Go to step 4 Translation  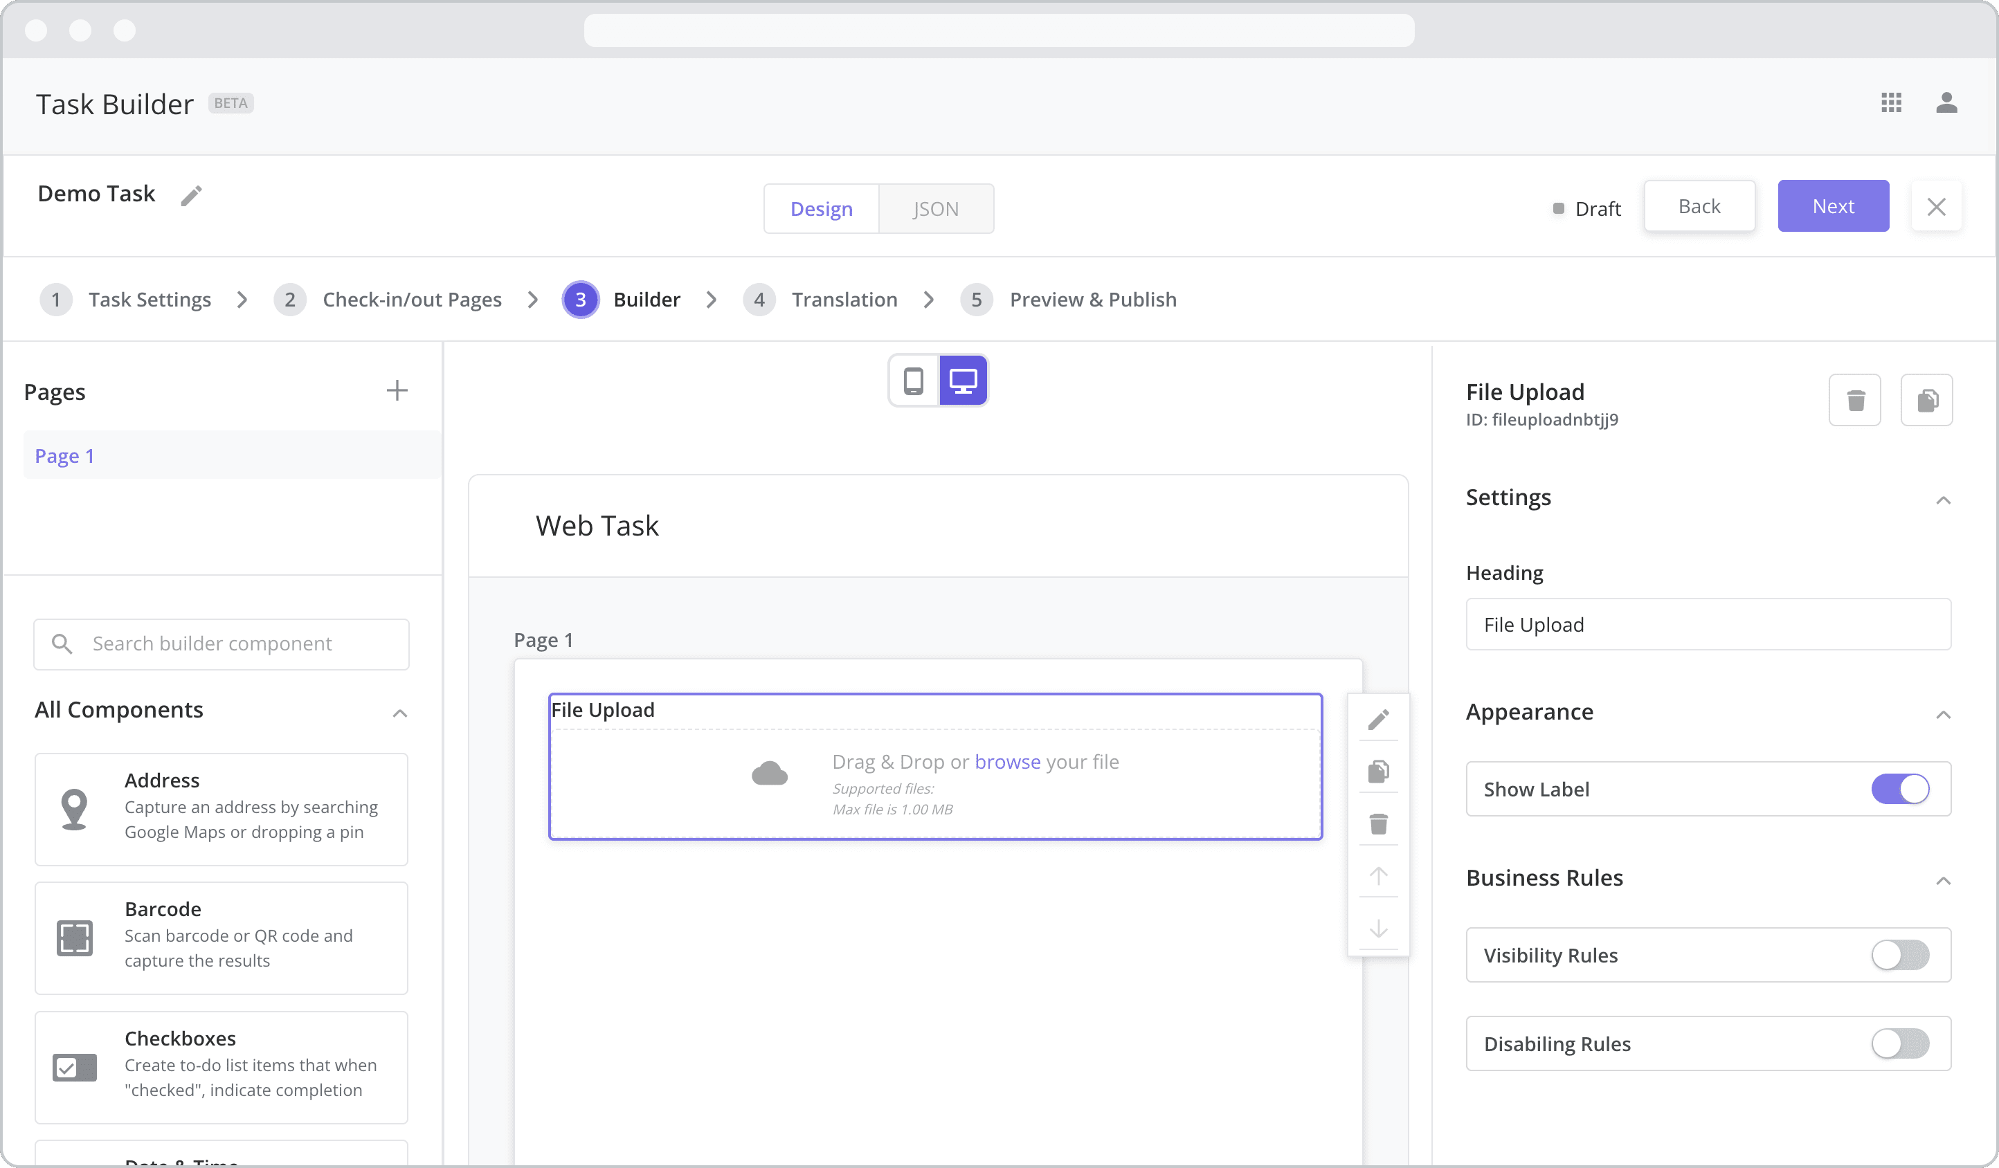tap(820, 300)
